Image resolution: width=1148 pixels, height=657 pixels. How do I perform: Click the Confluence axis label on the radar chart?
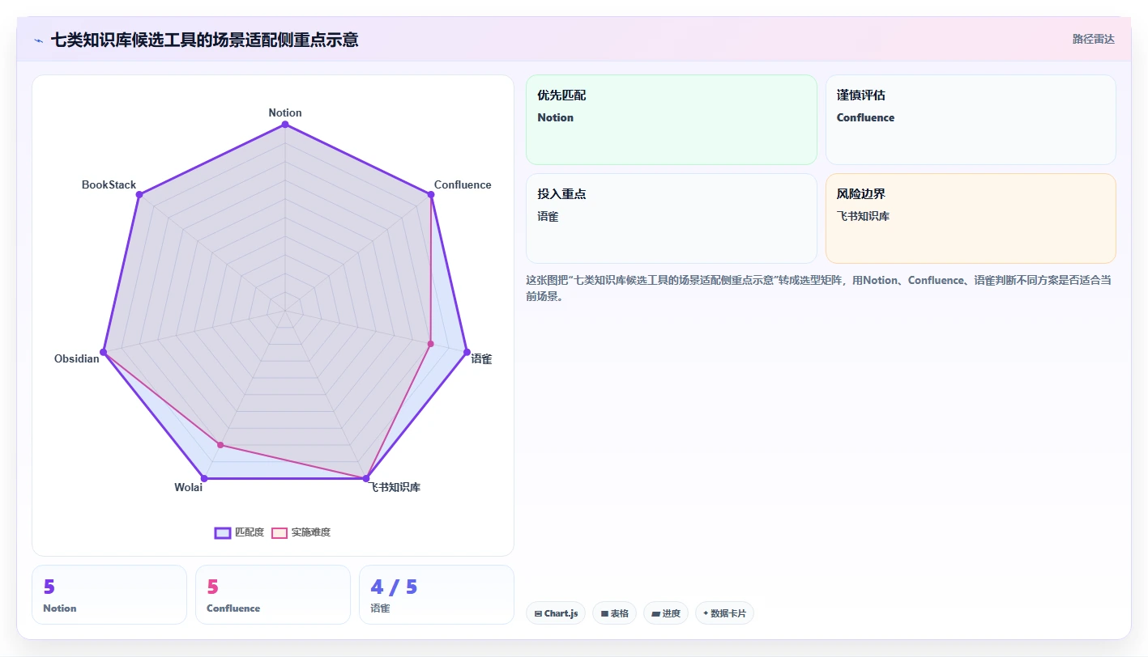tap(463, 184)
